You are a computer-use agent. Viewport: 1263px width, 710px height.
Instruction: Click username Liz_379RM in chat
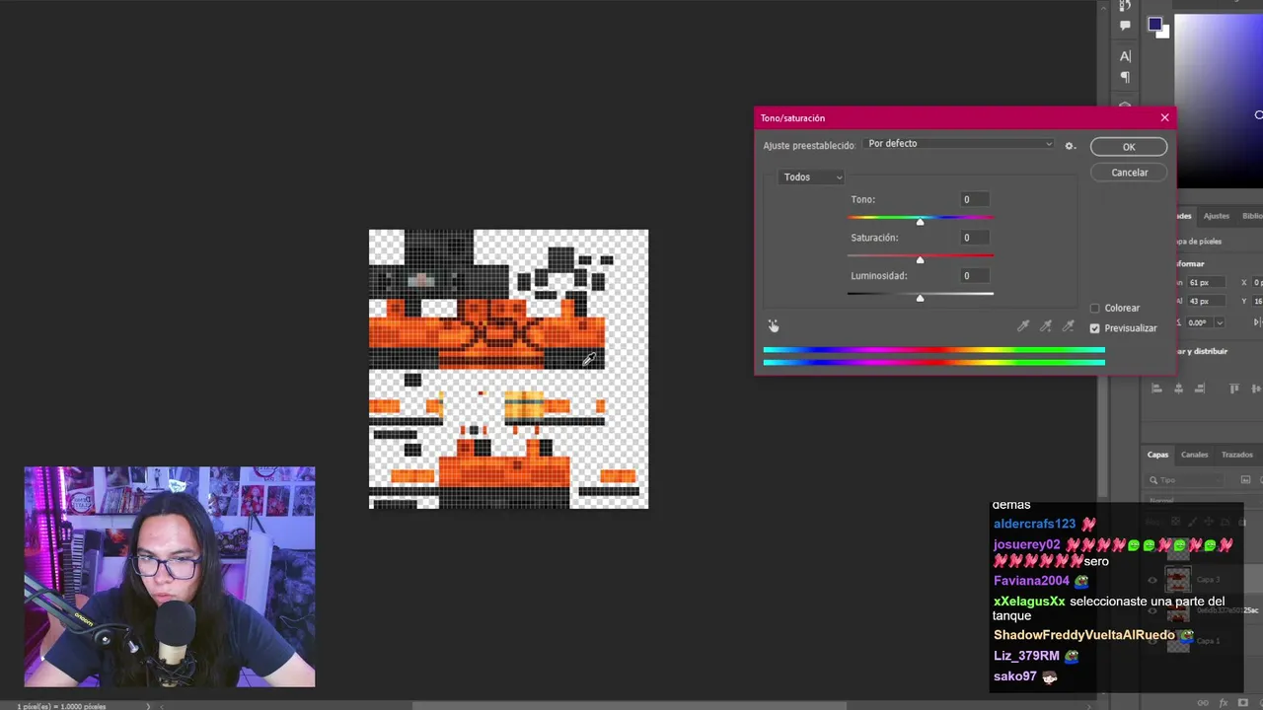point(1026,656)
